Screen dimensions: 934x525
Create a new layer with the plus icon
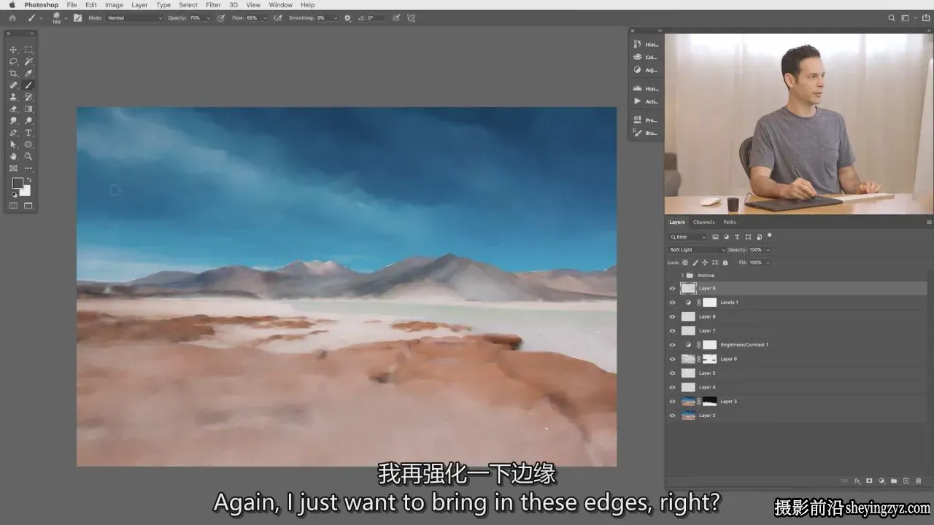click(x=906, y=481)
